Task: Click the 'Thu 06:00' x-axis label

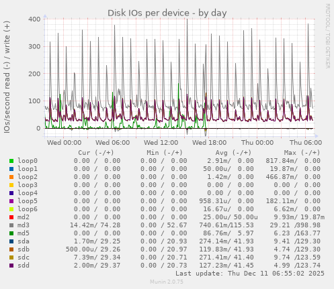Action: (x=306, y=143)
